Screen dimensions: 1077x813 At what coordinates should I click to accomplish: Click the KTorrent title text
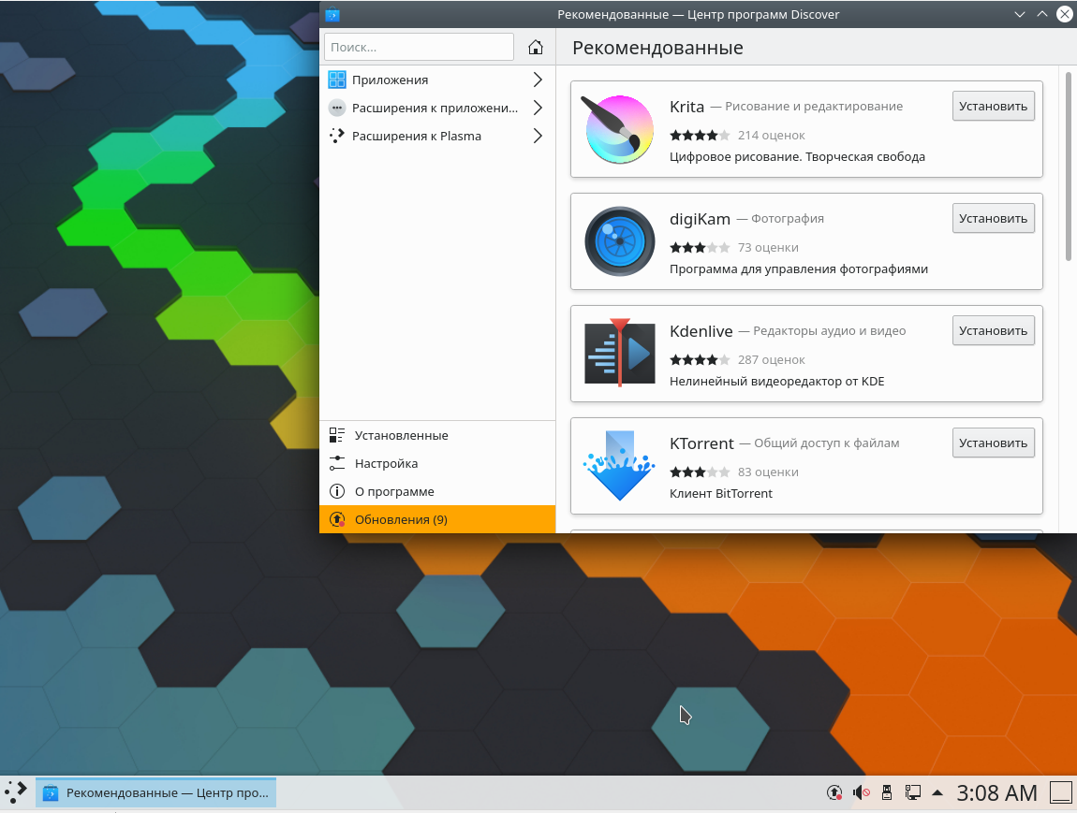pos(702,443)
